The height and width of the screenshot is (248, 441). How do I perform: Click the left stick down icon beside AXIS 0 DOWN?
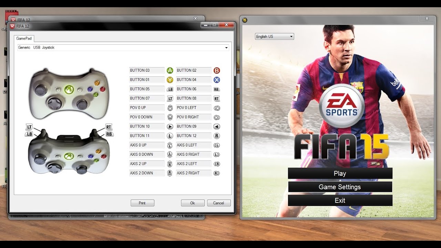coord(170,154)
